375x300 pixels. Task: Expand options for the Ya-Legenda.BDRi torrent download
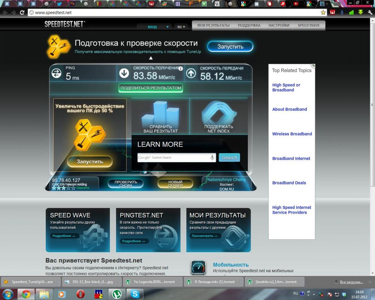(x=181, y=282)
